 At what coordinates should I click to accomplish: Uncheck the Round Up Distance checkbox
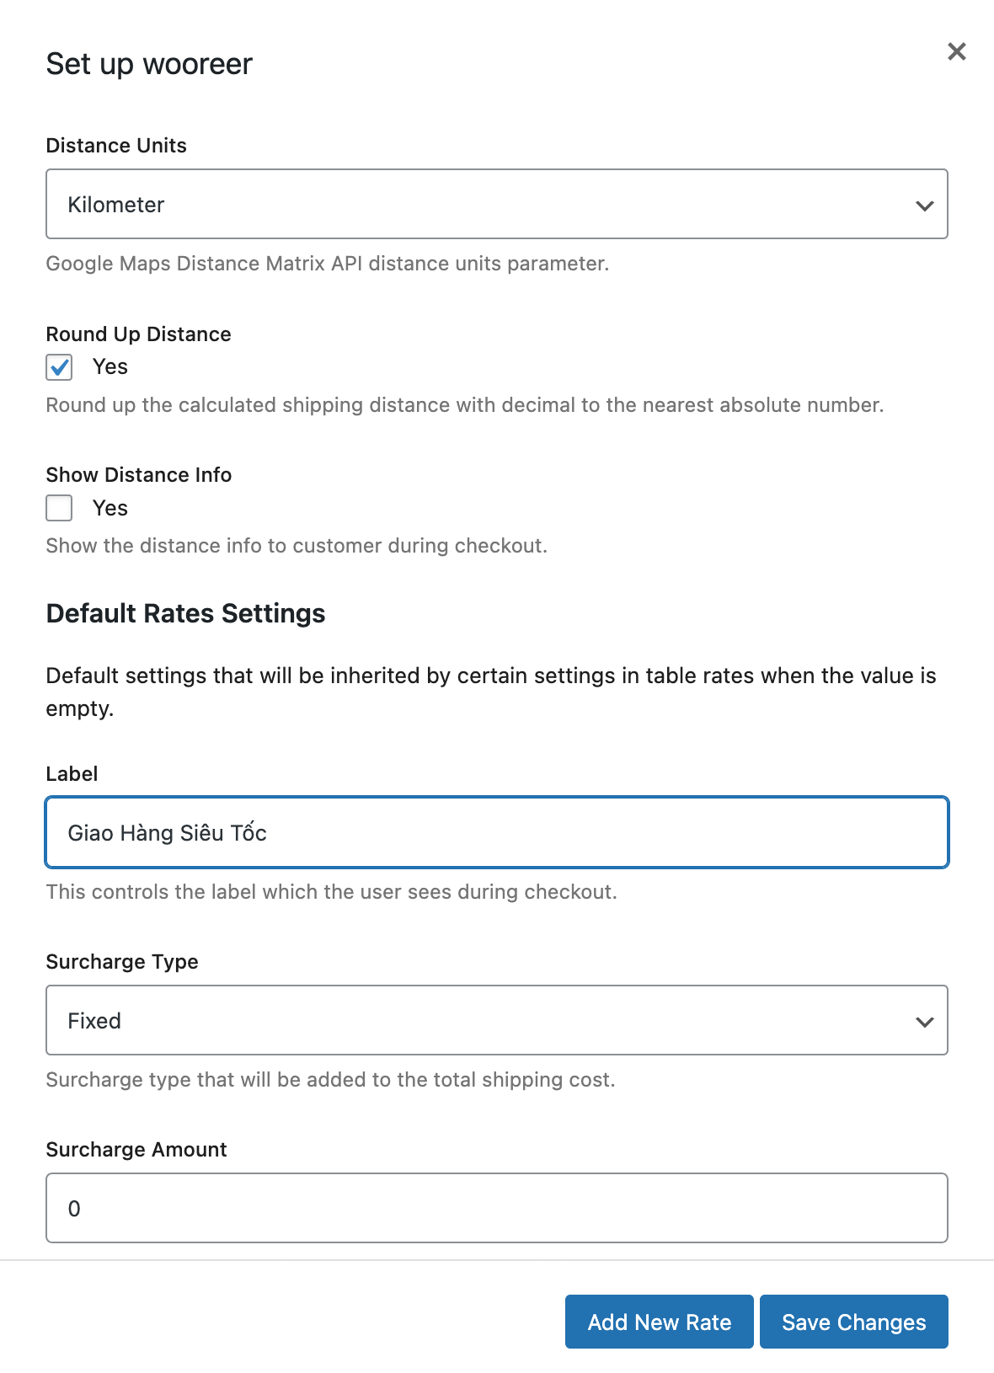(59, 367)
